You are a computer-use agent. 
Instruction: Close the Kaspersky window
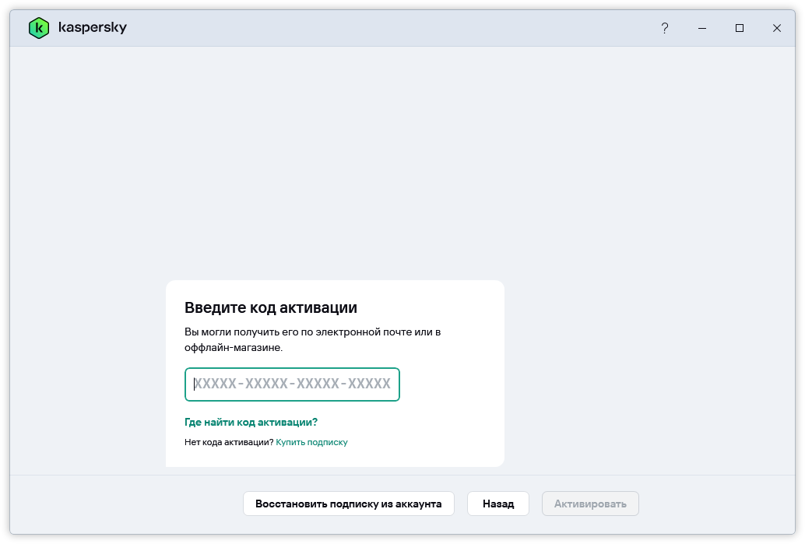[777, 28]
